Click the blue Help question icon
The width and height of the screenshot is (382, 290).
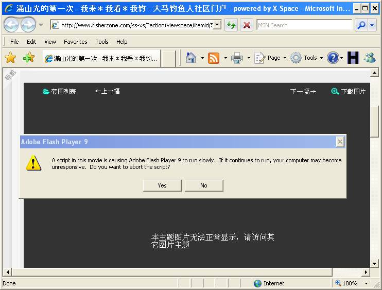point(333,58)
